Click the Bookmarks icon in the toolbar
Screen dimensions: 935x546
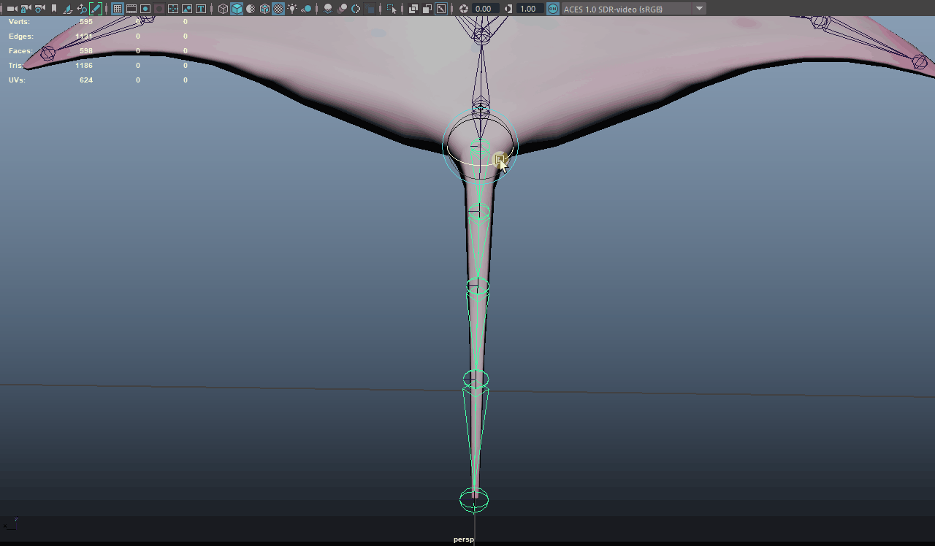tap(54, 9)
